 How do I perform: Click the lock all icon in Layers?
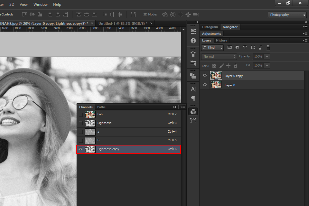(x=236, y=66)
